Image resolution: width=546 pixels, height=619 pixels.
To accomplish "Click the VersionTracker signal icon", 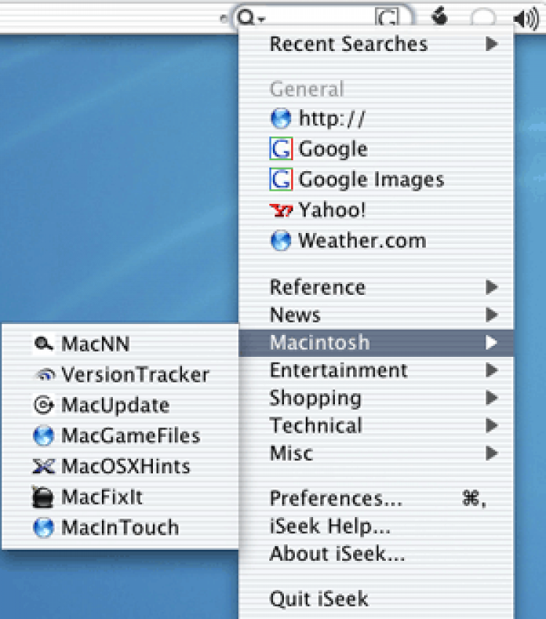I will tap(44, 374).
